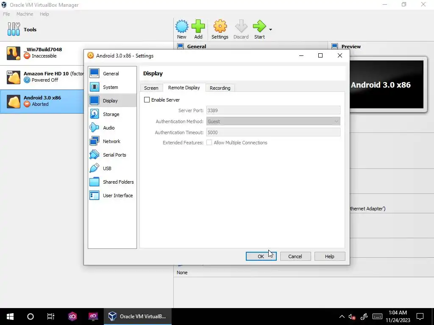Select the Display category icon
This screenshot has height=325, width=434.
(95, 101)
